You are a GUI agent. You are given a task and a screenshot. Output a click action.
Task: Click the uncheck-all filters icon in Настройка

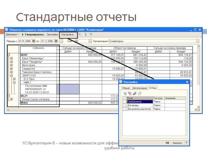pyautogui.click(x=139, y=94)
